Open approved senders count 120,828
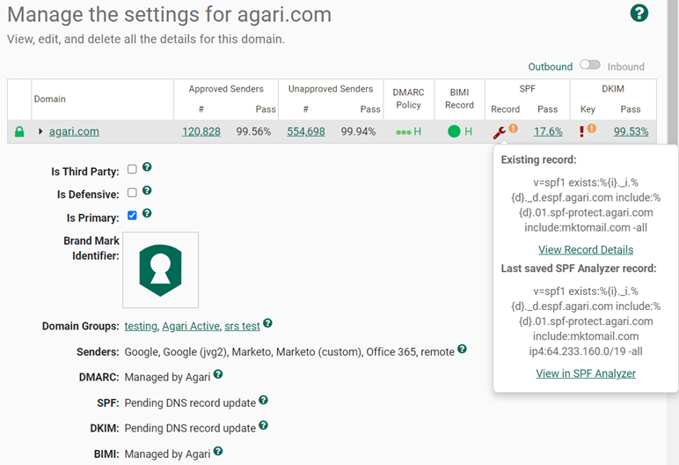Image resolution: width=679 pixels, height=465 pixels. pos(201,131)
